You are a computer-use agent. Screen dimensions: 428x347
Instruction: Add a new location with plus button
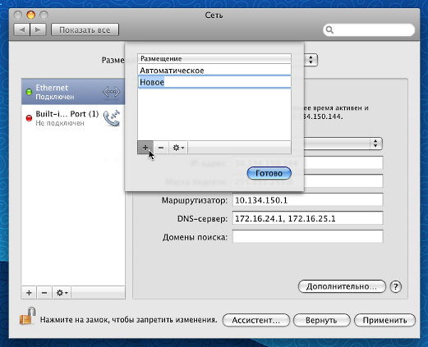[145, 148]
